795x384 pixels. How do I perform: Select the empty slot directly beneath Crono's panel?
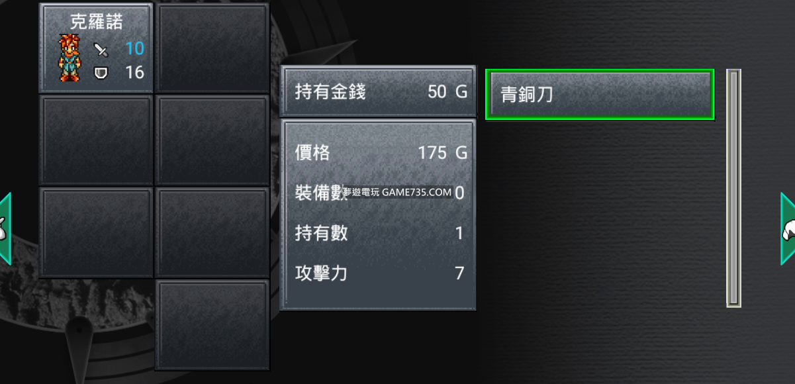tap(97, 140)
